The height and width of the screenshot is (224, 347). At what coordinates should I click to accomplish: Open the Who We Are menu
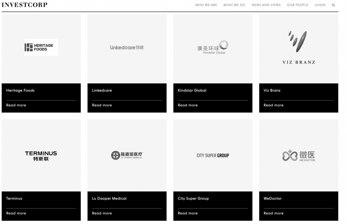click(206, 5)
